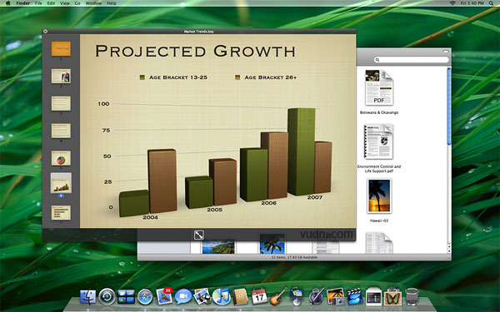Open Safari compass icon in Dock
This screenshot has width=500, height=312.
(x=145, y=297)
